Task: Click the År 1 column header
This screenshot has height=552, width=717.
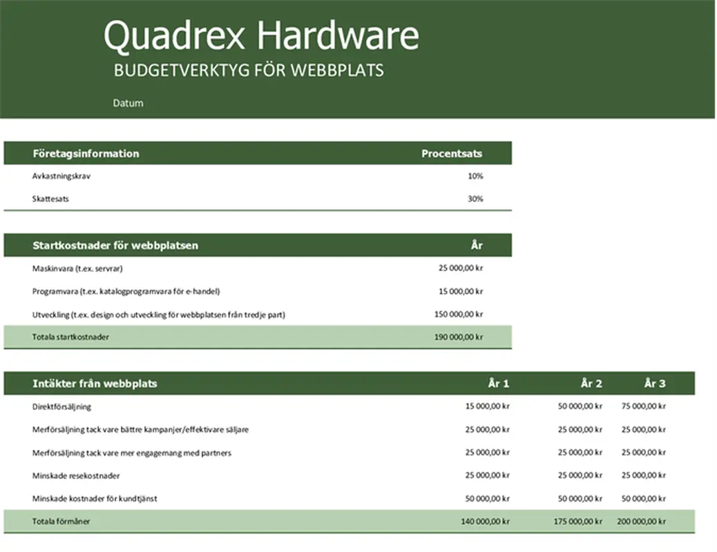Action: click(x=499, y=384)
